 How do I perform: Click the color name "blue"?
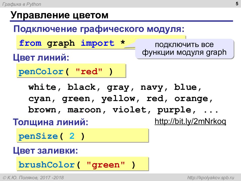185,87
